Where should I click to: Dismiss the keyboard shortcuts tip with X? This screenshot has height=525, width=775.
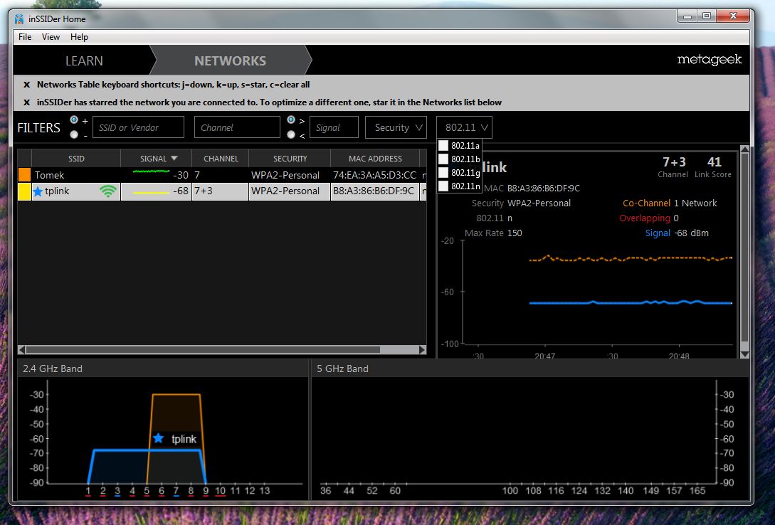[27, 85]
